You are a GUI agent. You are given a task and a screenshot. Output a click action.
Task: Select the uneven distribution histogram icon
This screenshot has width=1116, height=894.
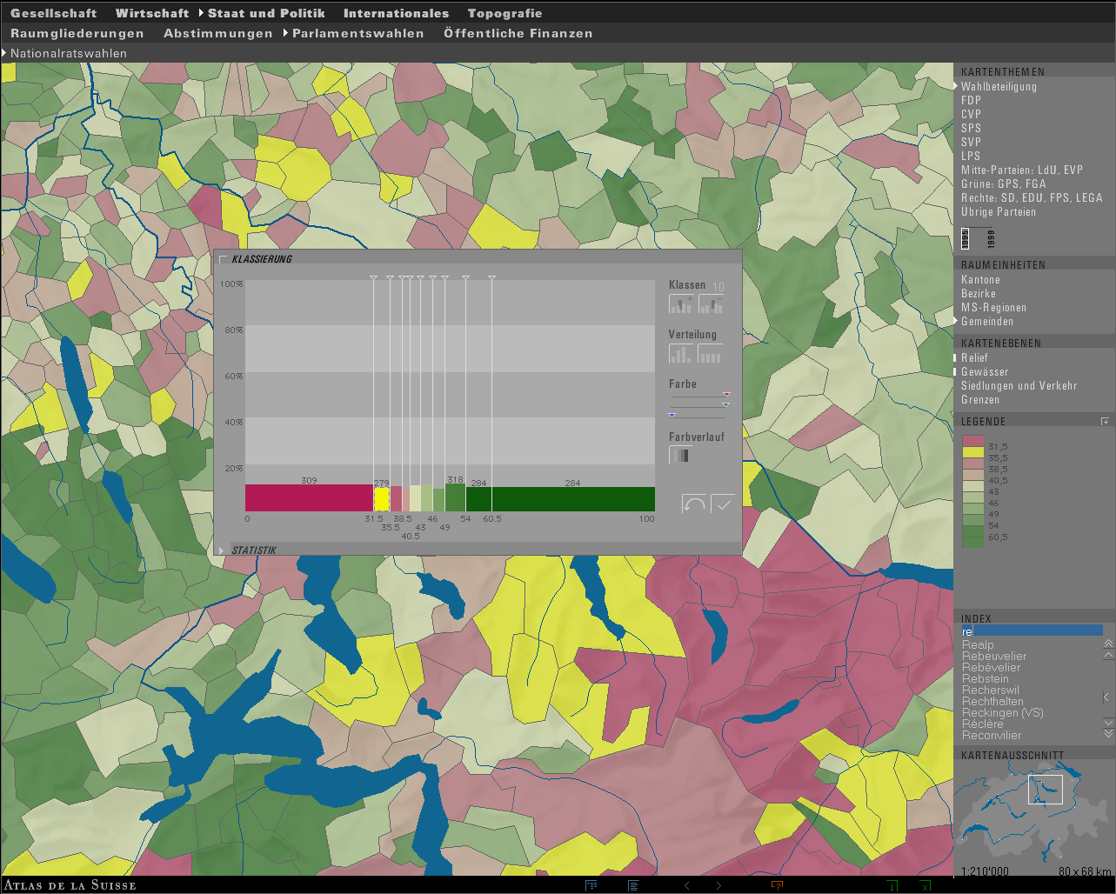coord(681,354)
